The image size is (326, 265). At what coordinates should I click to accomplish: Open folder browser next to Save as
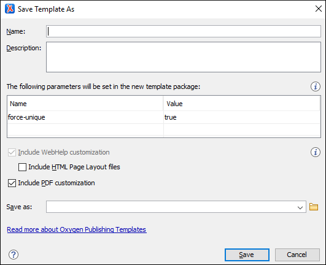314,207
